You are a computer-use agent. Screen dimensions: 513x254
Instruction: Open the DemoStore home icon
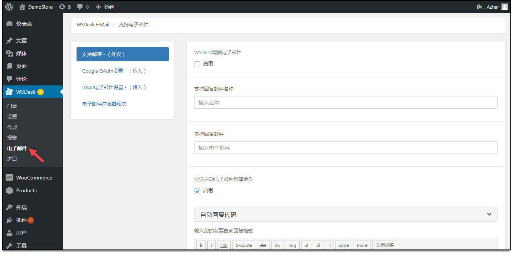pos(22,7)
